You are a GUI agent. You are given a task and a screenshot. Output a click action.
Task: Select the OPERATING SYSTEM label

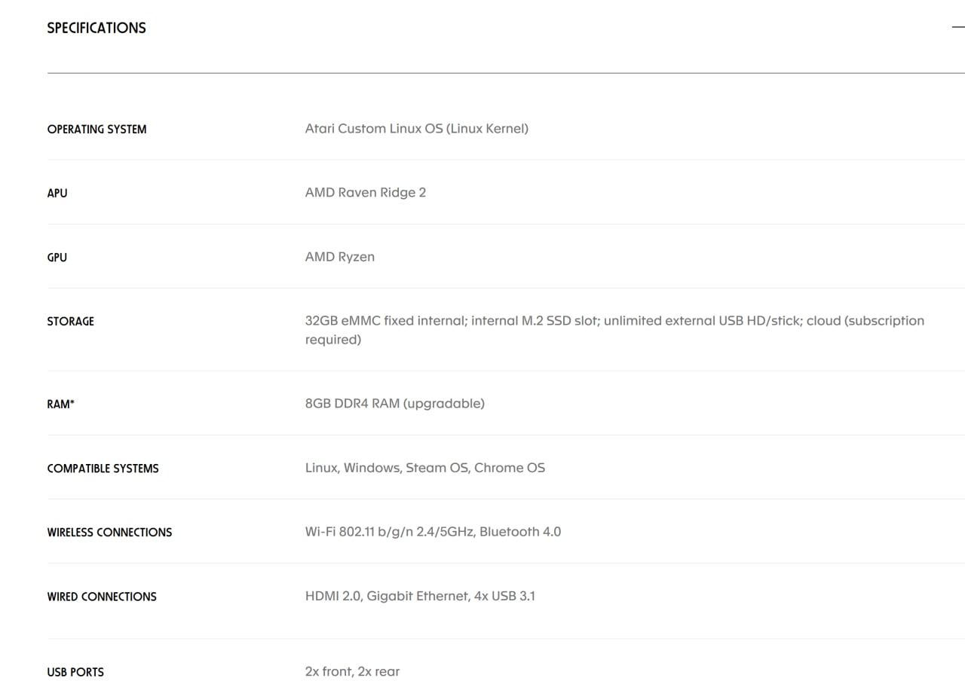(x=96, y=130)
